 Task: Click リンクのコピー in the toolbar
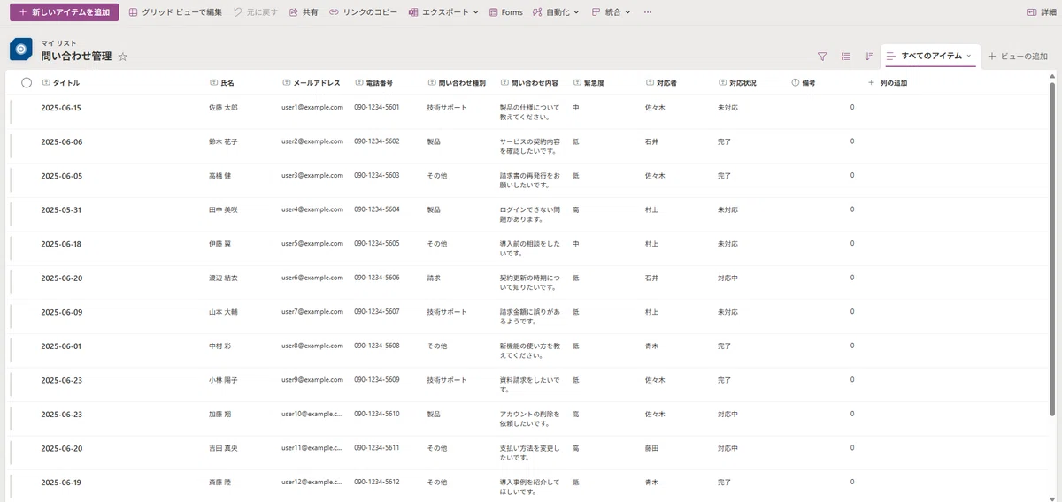tap(363, 12)
